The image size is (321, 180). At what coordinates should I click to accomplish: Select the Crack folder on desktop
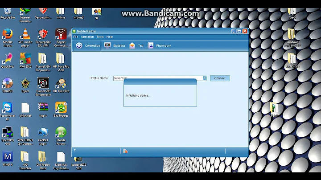[x=292, y=14]
